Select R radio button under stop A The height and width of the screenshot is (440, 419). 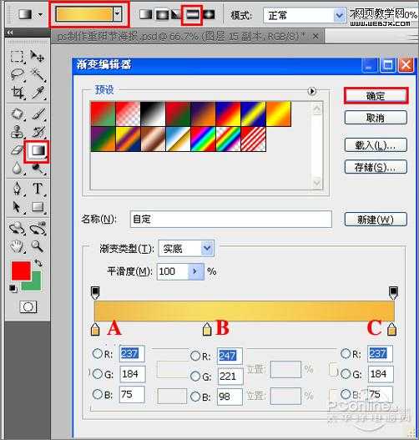click(x=98, y=353)
